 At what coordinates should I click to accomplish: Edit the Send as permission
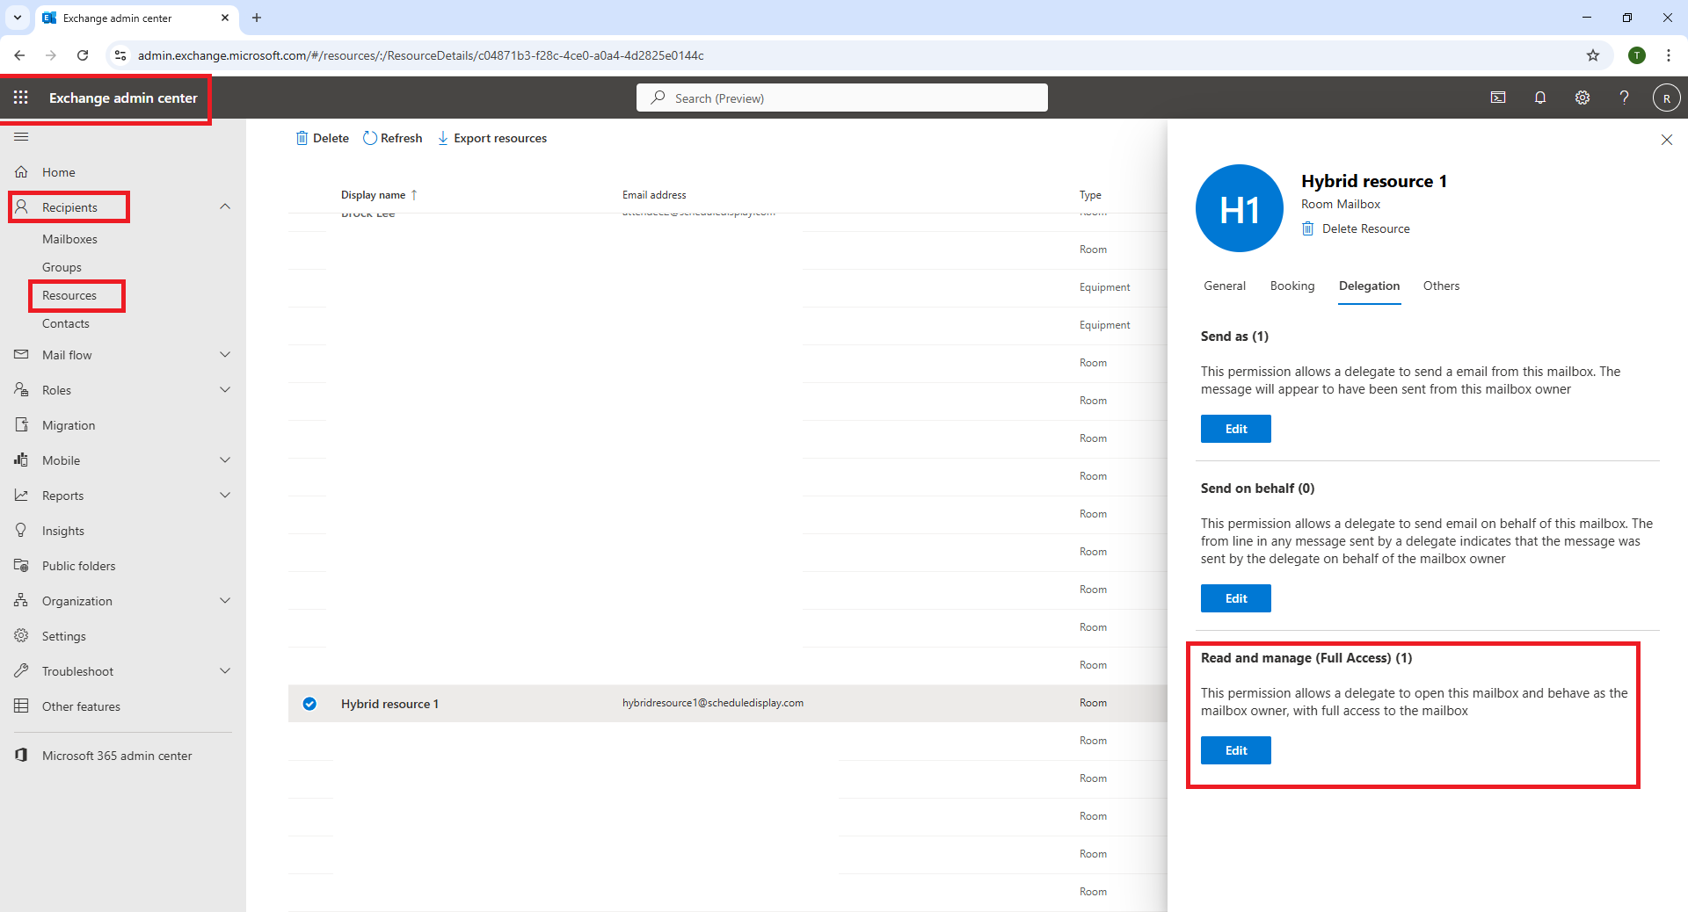(x=1236, y=429)
